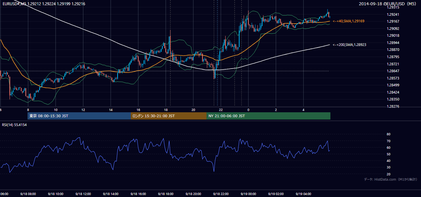Click the '06:00' bottom time label
The height and width of the screenshot is (197, 421).
point(4,194)
